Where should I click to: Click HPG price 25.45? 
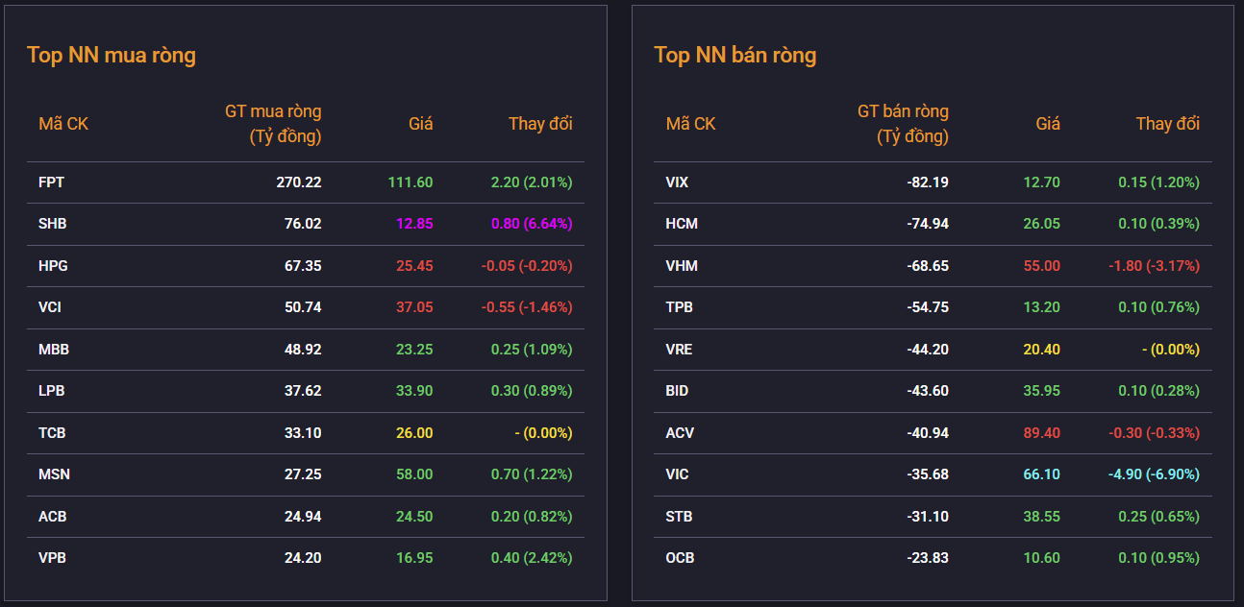point(414,266)
